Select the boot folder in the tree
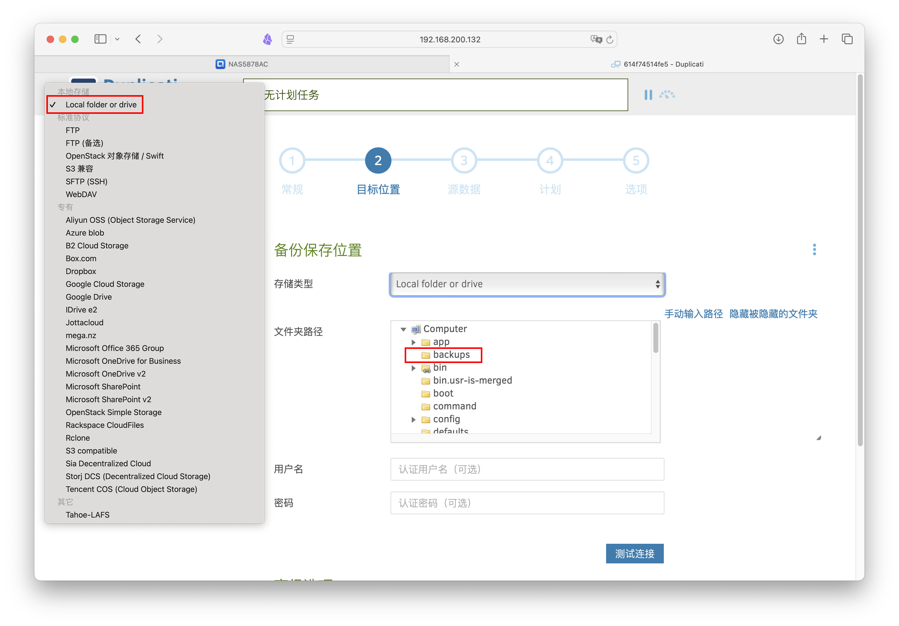This screenshot has height=626, width=899. click(x=443, y=394)
